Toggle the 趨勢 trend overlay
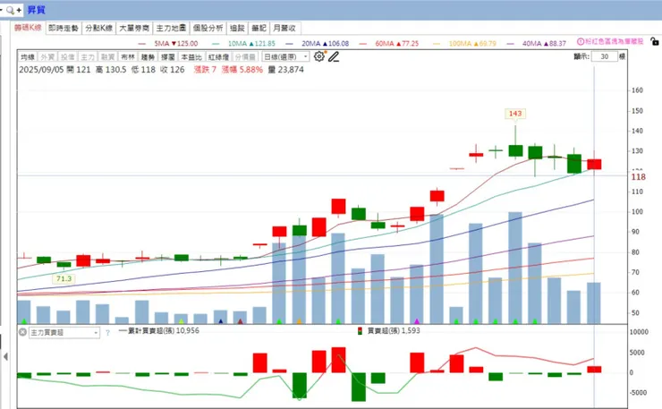The height and width of the screenshot is (409, 662). (148, 56)
